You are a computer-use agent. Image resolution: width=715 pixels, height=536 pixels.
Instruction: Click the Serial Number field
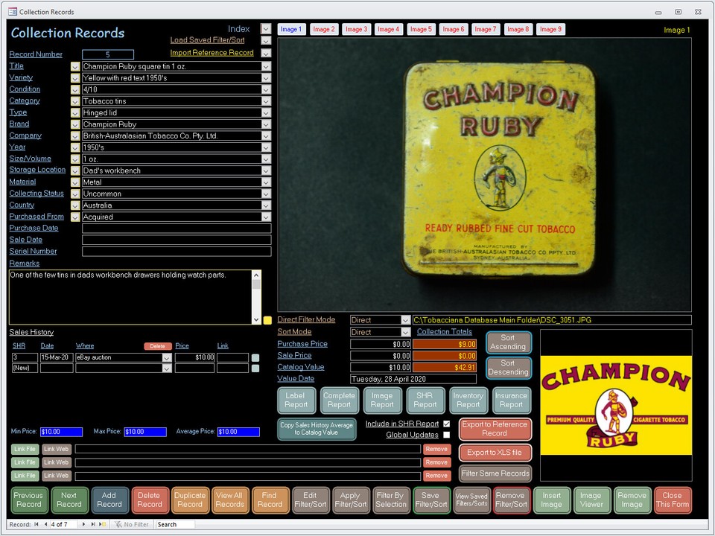177,252
